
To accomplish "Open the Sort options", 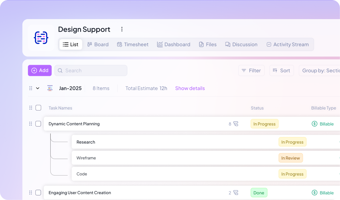I will point(282,70).
